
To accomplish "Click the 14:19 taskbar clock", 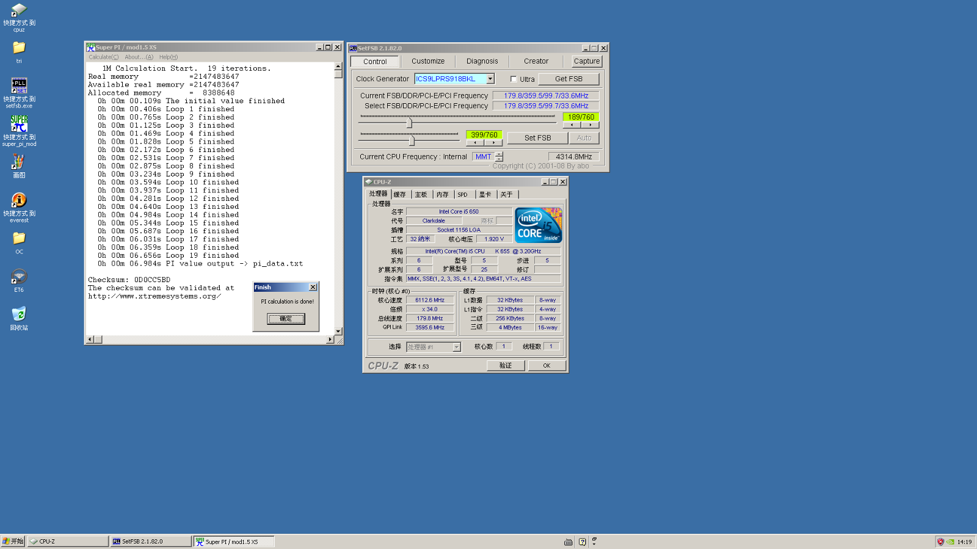I will click(x=964, y=542).
